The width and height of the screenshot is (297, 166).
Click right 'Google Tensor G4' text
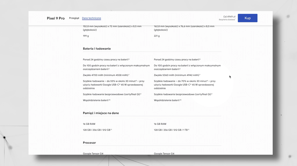click(164, 154)
